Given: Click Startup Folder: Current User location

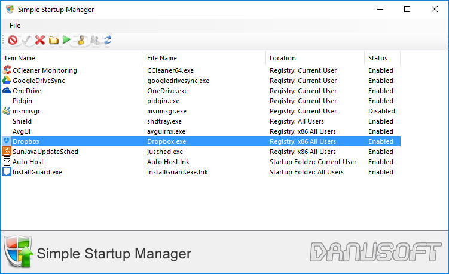Looking at the screenshot, I should pyautogui.click(x=313, y=162).
